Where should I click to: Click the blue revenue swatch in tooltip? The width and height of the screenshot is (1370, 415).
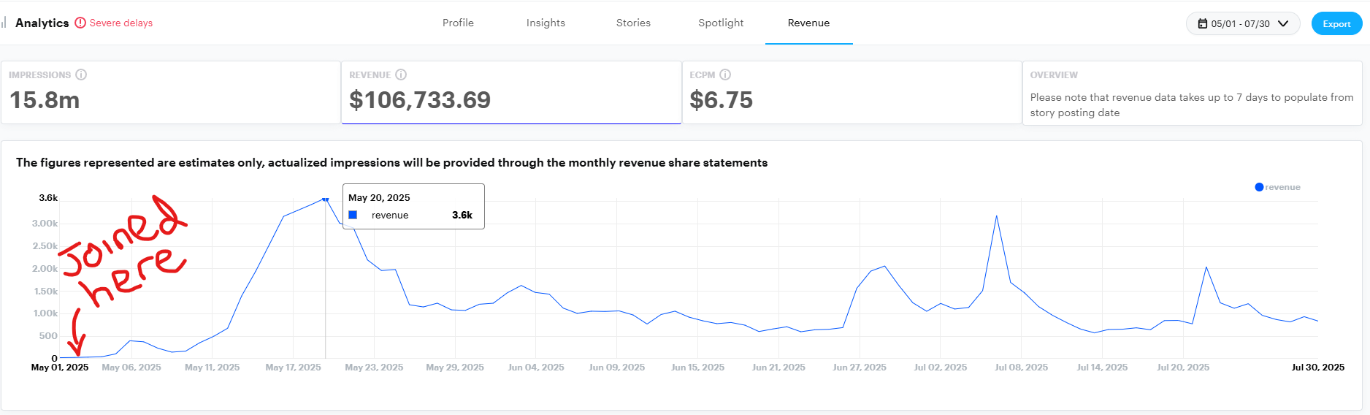pyautogui.click(x=353, y=215)
